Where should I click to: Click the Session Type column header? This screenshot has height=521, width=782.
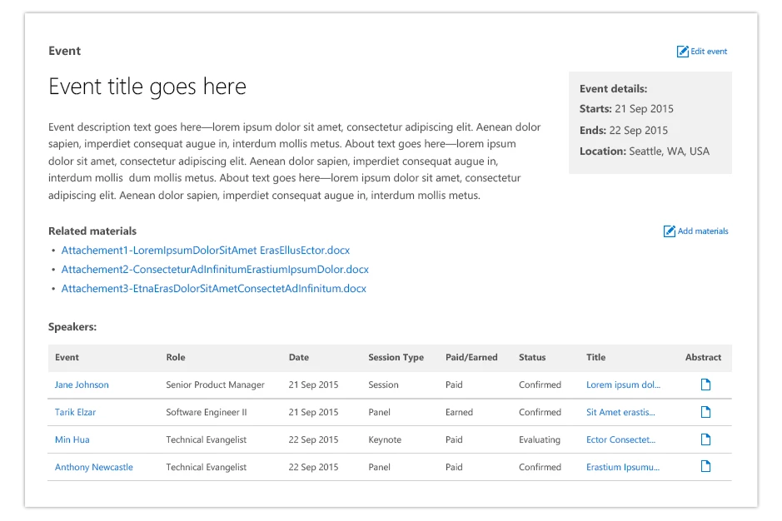point(396,358)
